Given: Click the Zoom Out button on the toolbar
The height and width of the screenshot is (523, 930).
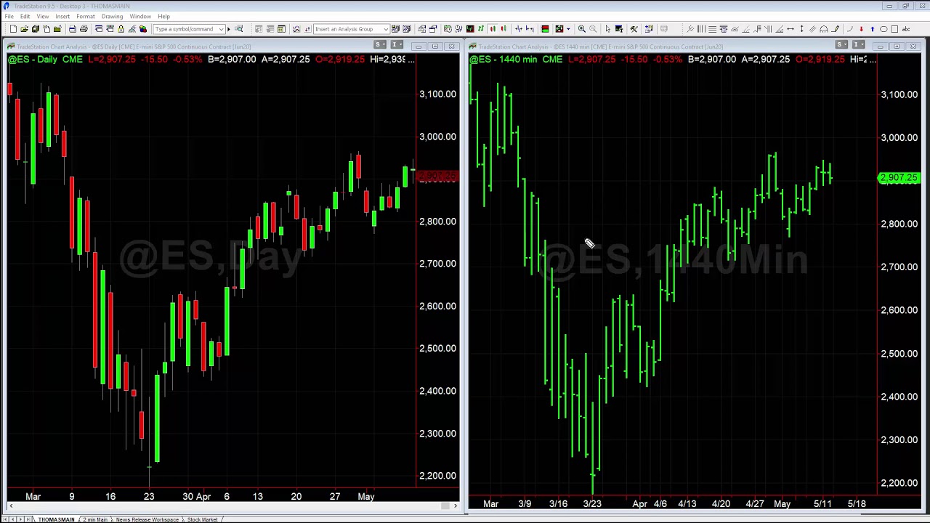Looking at the screenshot, I should click(592, 29).
